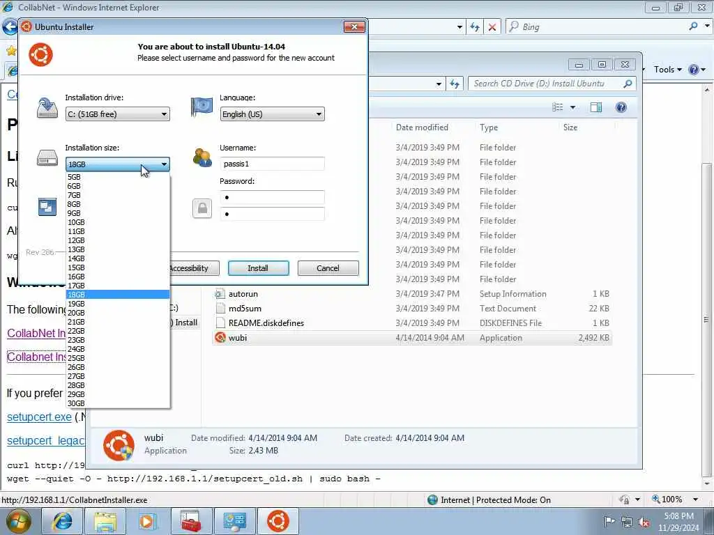Open the view options dropdown arrow
The height and width of the screenshot is (535, 714).
[x=573, y=107]
